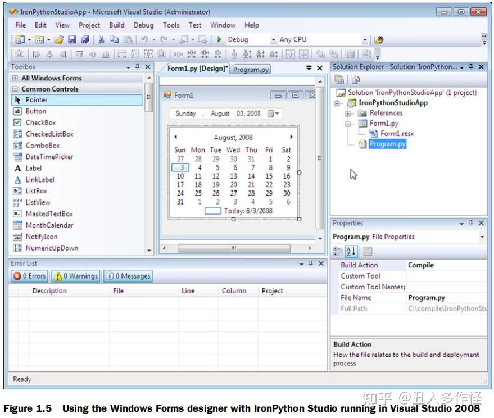
Task: Select the DateTimePicker control in Toolbox
Action: [49, 157]
